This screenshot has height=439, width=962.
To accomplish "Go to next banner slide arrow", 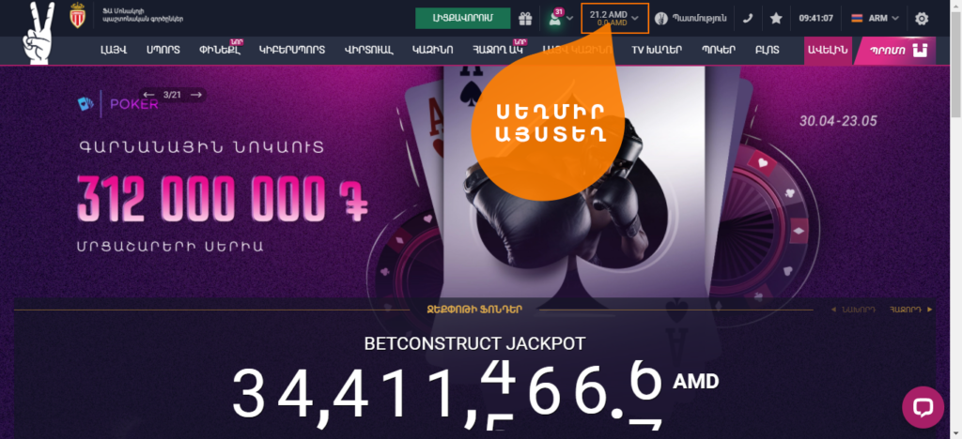I will pyautogui.click(x=196, y=95).
